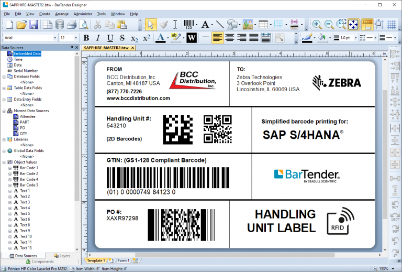Open the Database Connection Setup icon
The height and width of the screenshot is (272, 402).
59,24
